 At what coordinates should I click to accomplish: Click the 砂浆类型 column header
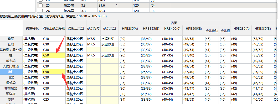point(109,28)
